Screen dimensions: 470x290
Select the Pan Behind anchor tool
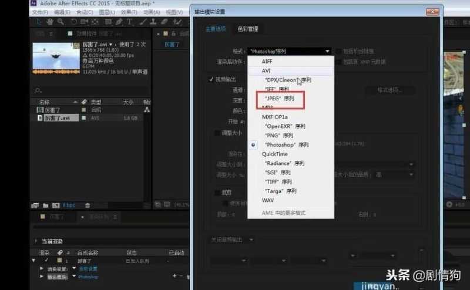pos(95,22)
